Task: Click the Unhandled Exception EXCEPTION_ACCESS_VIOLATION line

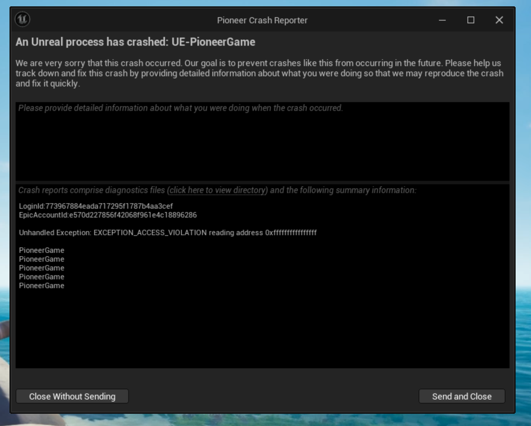Action: click(168, 233)
